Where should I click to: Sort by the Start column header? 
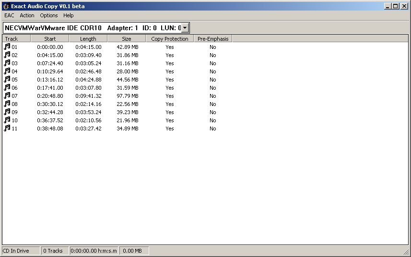pos(50,39)
